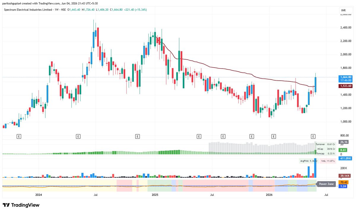Click the current price label 1,664.80

tap(346, 77)
